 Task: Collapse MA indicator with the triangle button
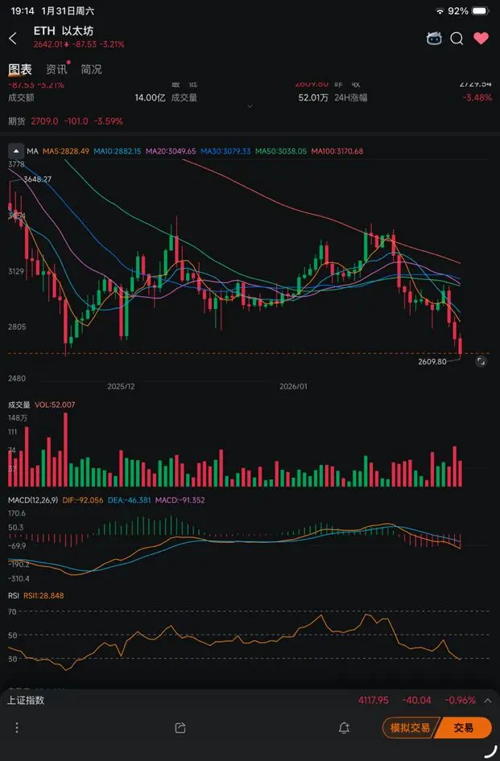pos(16,151)
